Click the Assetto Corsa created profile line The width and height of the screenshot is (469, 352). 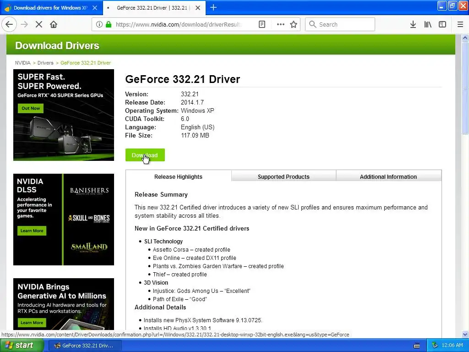[x=191, y=250]
